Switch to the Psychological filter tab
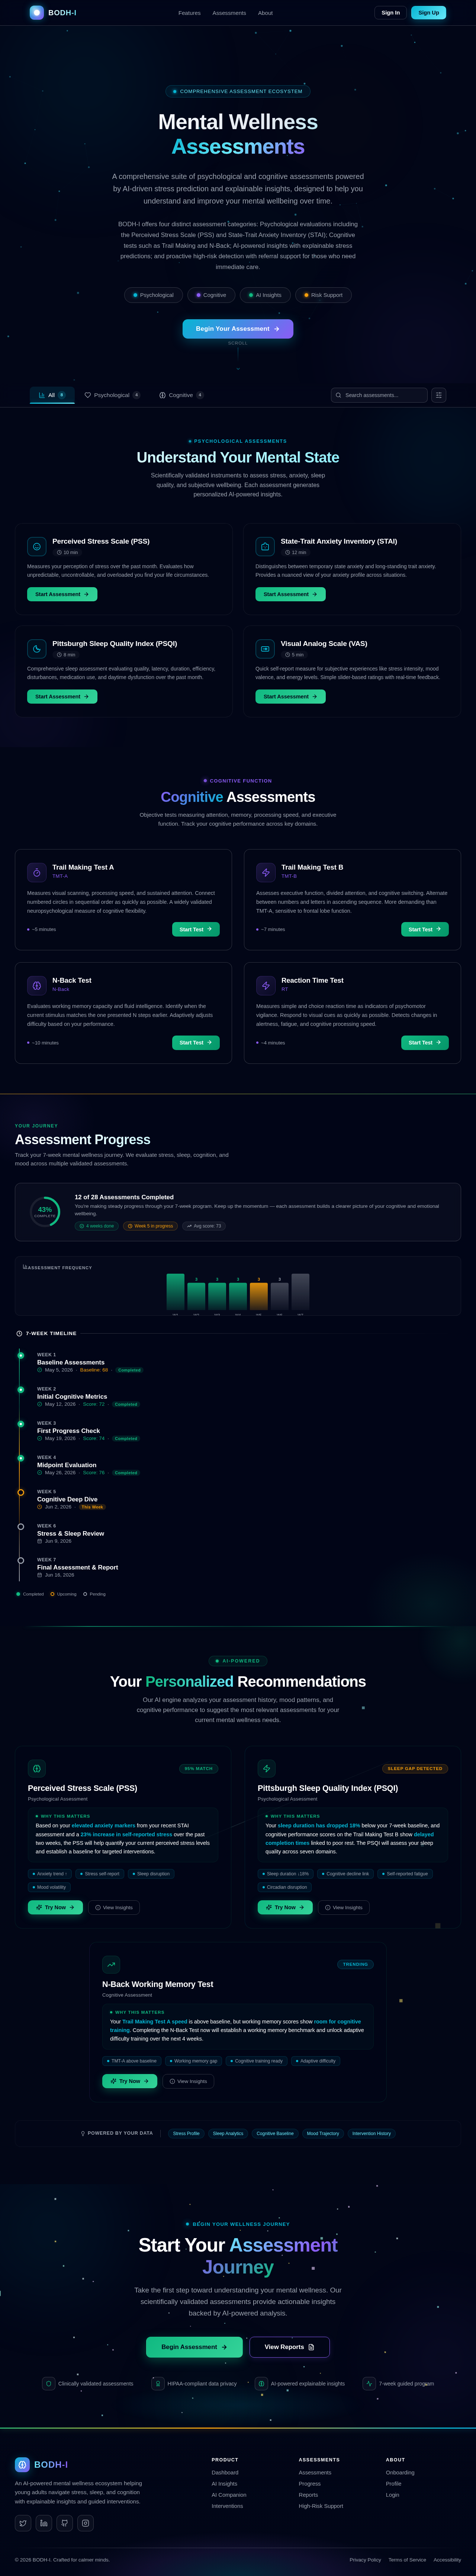Screen dimensions: 476x2576 pyautogui.click(x=112, y=395)
